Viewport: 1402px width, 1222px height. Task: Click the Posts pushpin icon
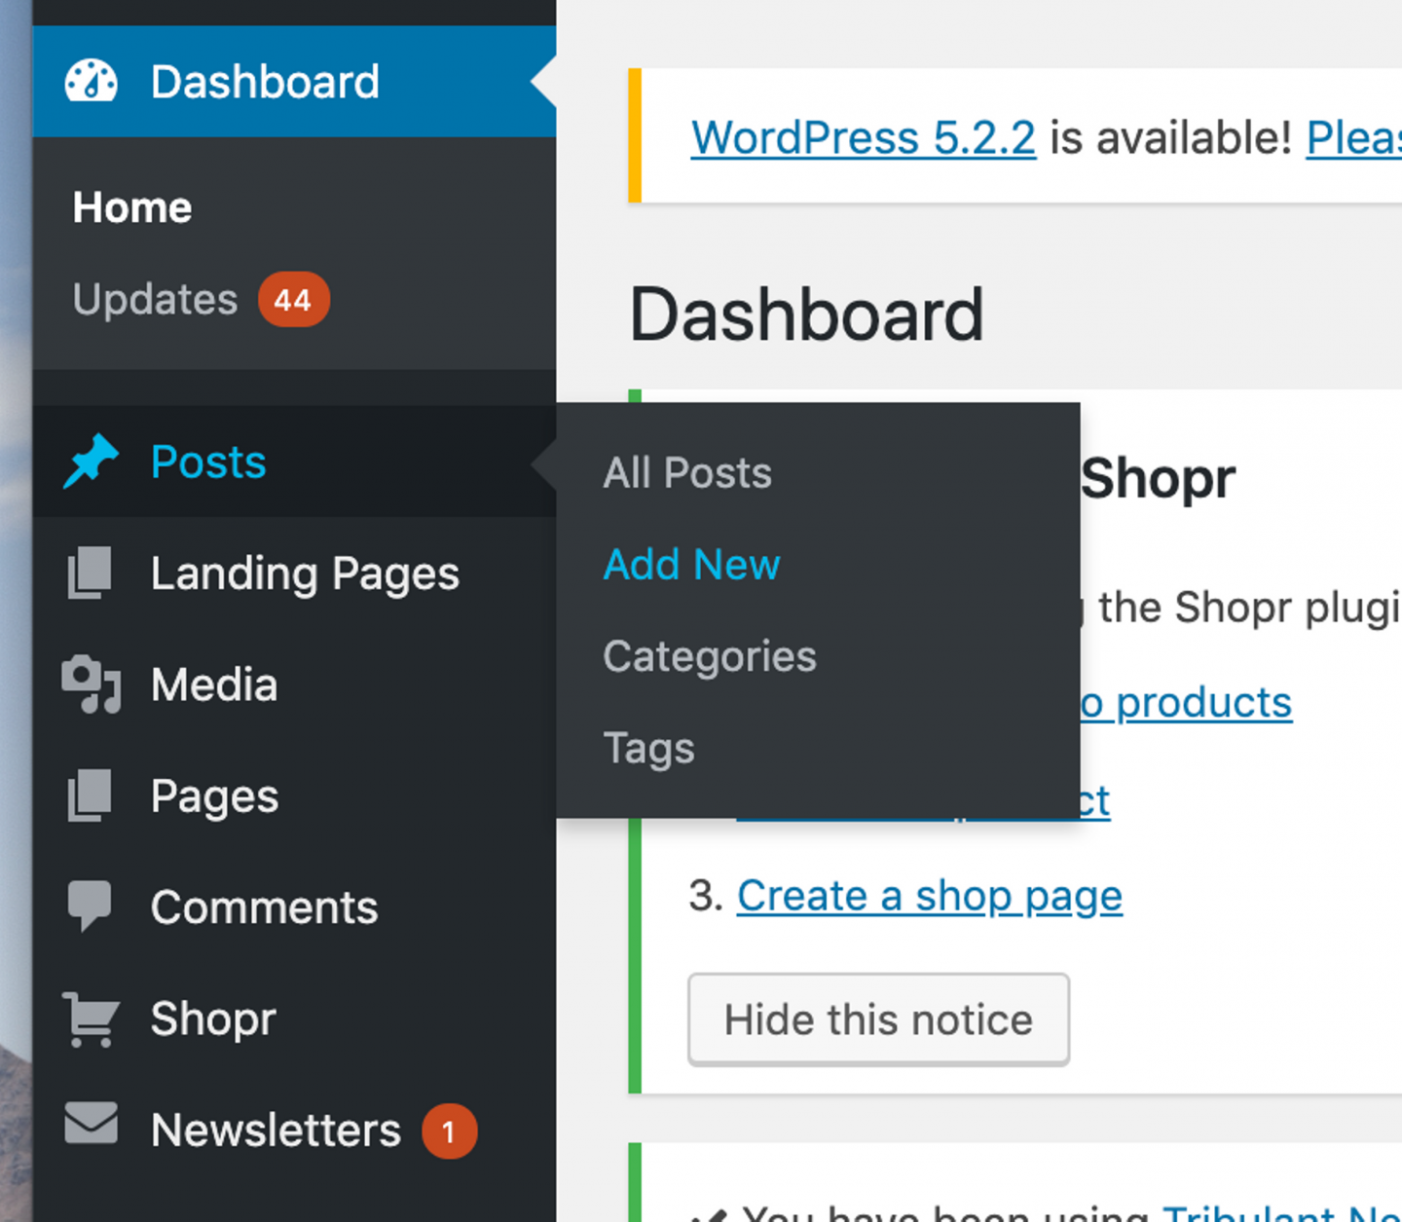(x=91, y=461)
